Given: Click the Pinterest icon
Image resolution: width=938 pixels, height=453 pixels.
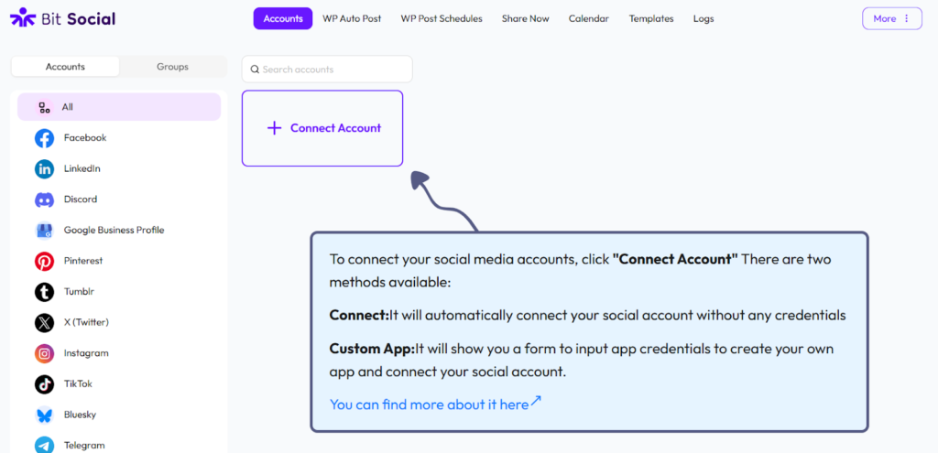Looking at the screenshot, I should tap(44, 261).
